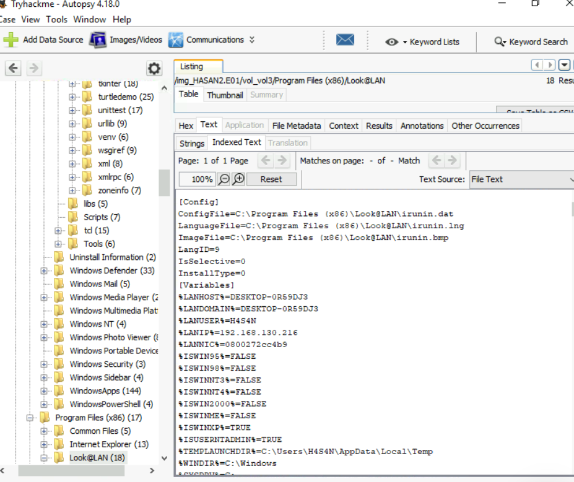
Task: Select the Table view tab
Action: click(x=189, y=94)
